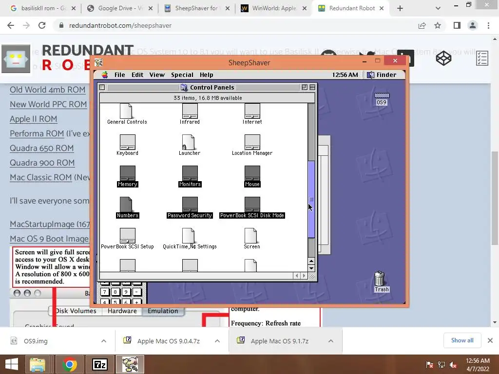Switch to the Google Drive browser tab
499x374 pixels.
120,8
